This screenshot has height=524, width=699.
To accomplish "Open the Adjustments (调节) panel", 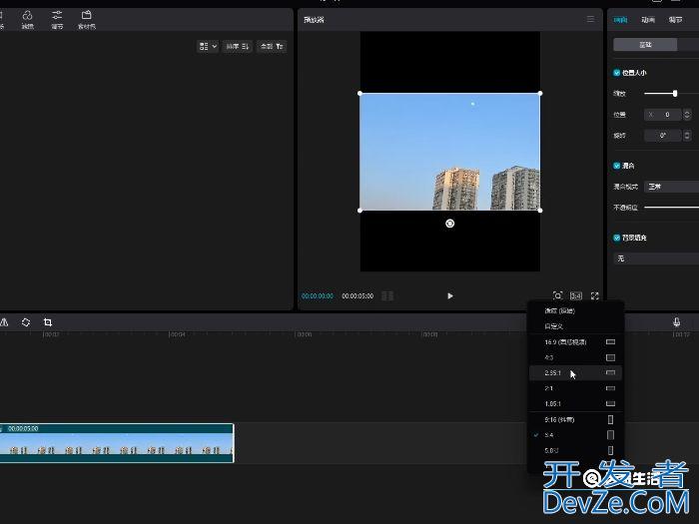I will point(57,20).
